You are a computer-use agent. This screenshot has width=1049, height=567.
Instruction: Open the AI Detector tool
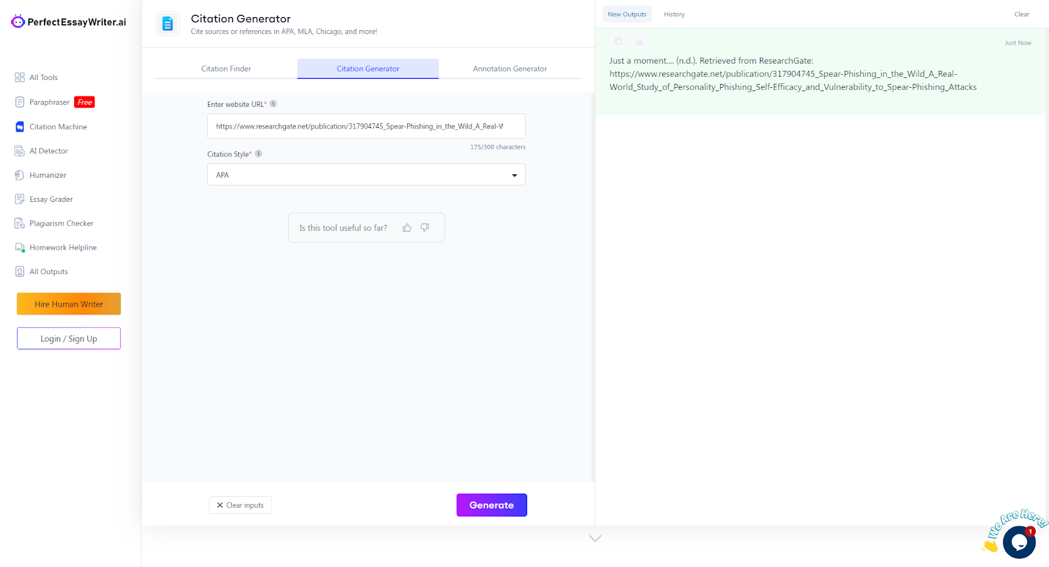point(49,151)
